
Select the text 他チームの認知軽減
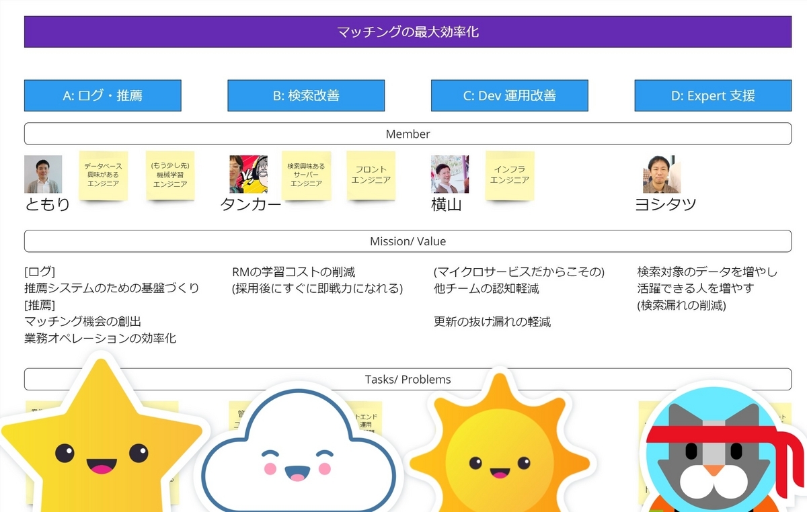(486, 288)
